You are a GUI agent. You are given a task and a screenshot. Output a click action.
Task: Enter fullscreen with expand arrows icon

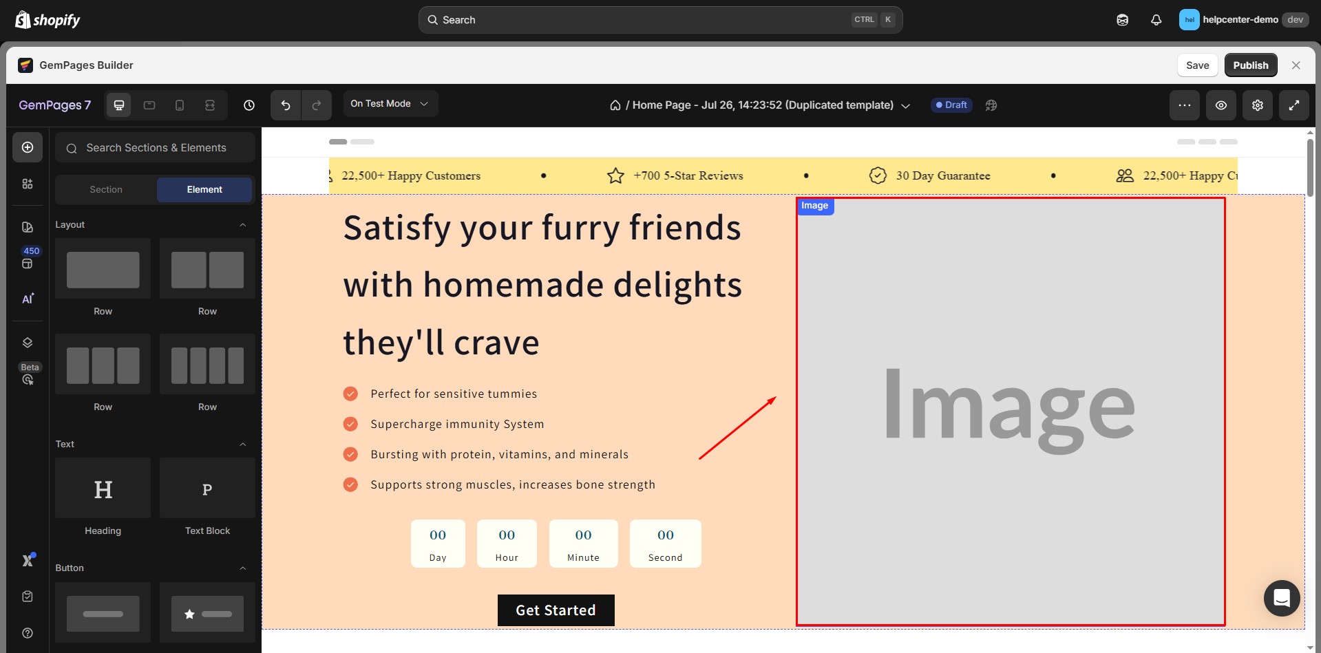1293,105
